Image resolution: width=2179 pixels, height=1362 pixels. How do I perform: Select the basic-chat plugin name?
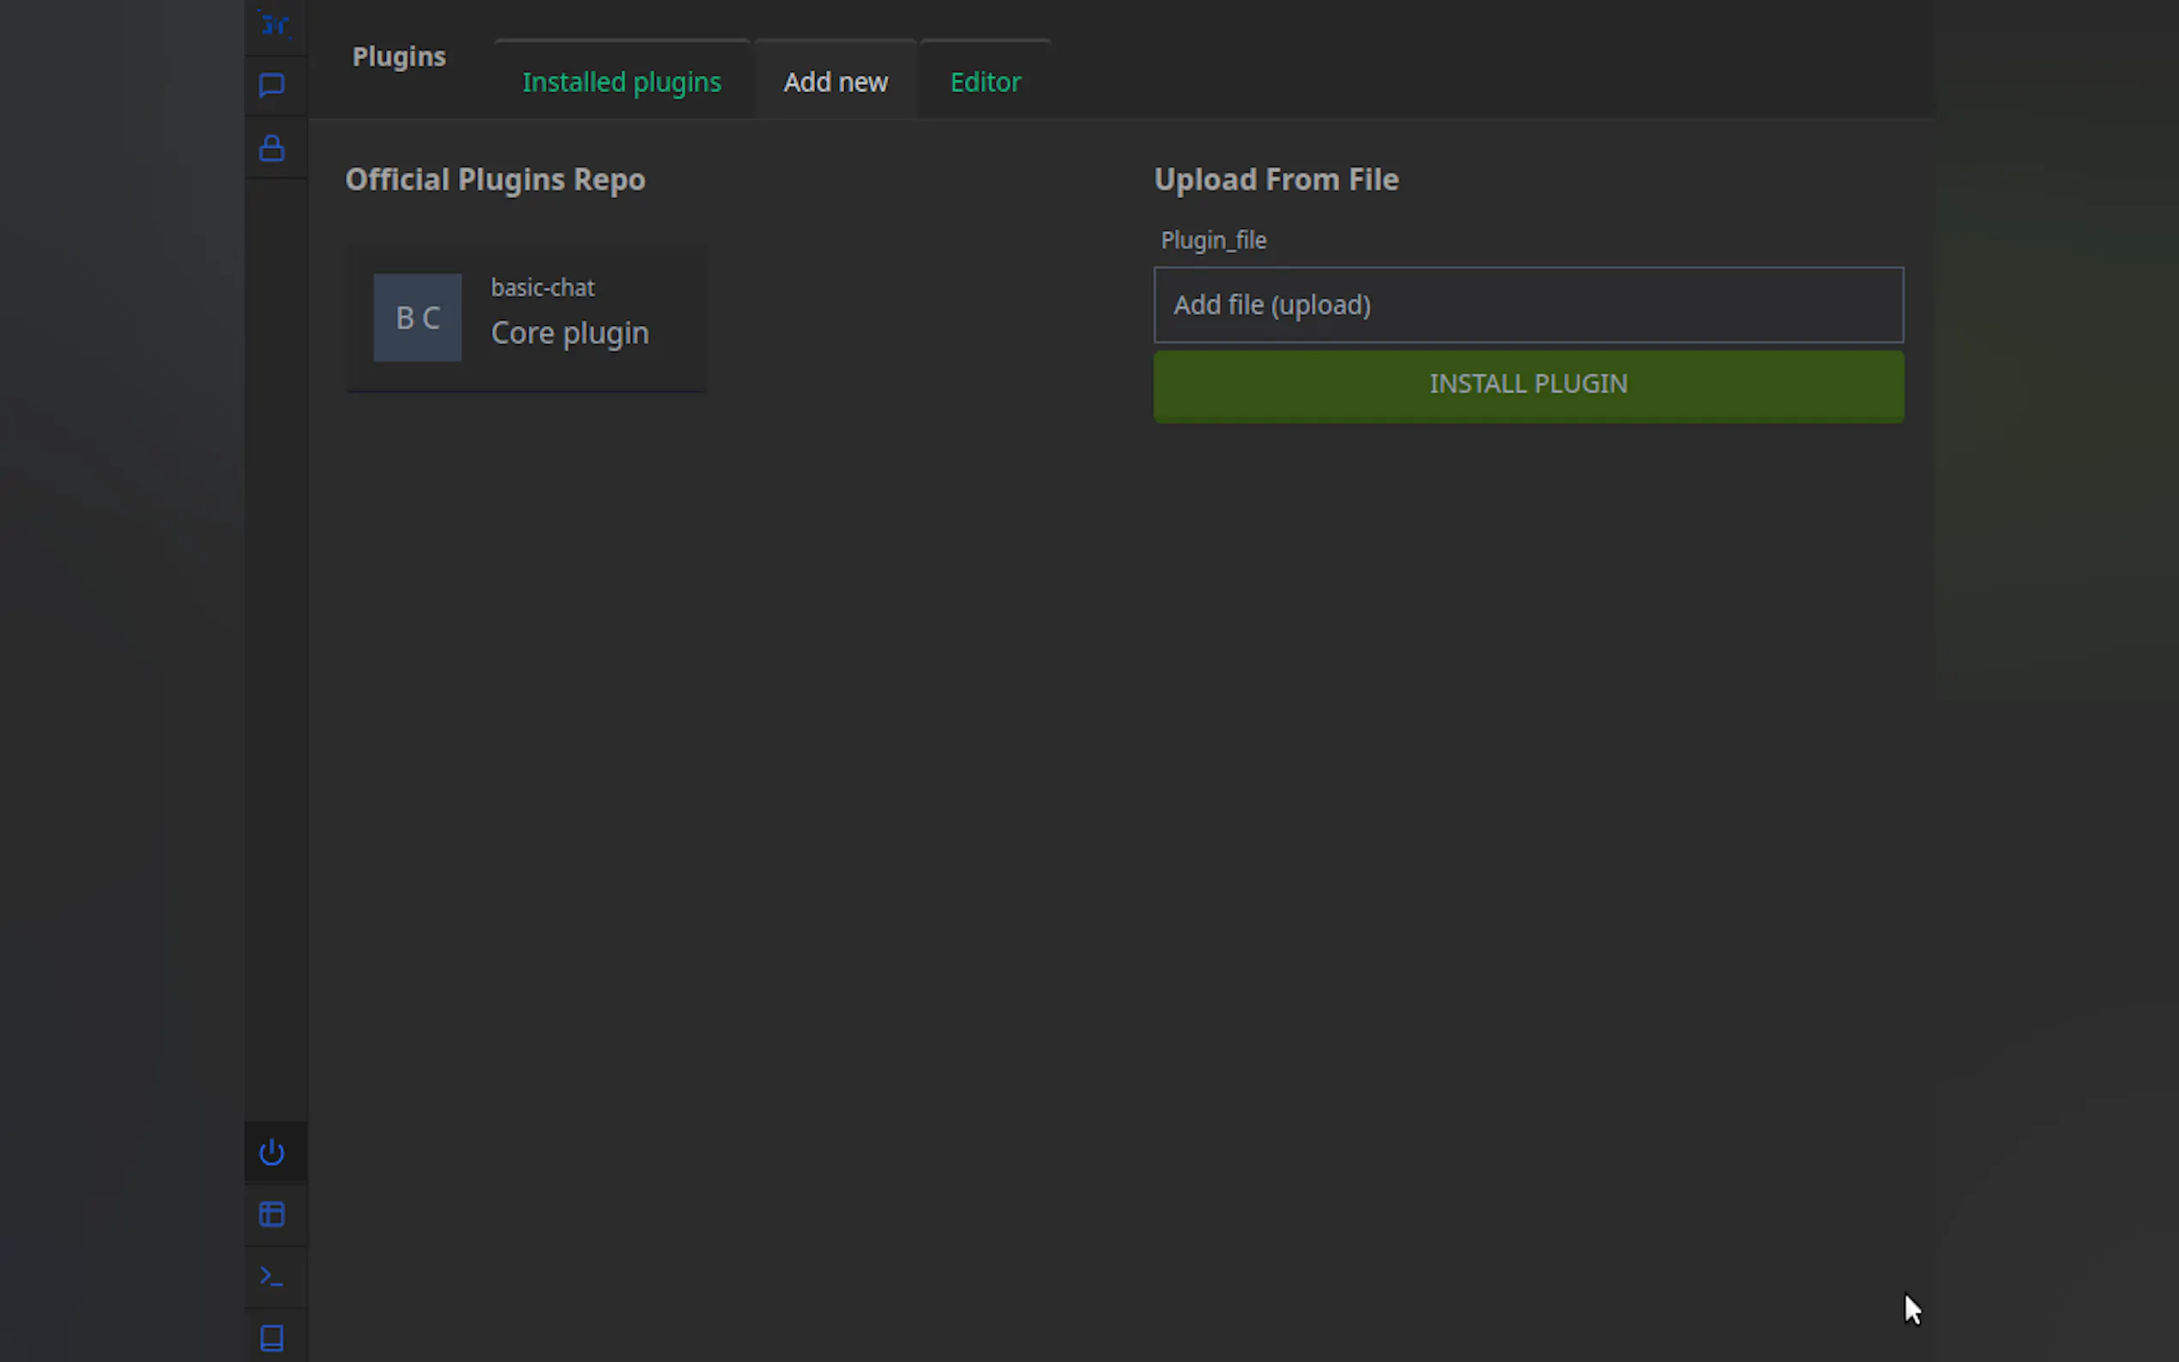click(542, 287)
